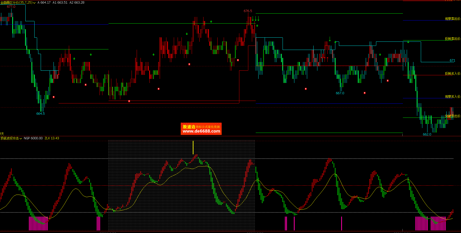Open the 顶底波段攻击 indicator dropdown arrow
Screen dimensions: 461x233
click(21, 139)
